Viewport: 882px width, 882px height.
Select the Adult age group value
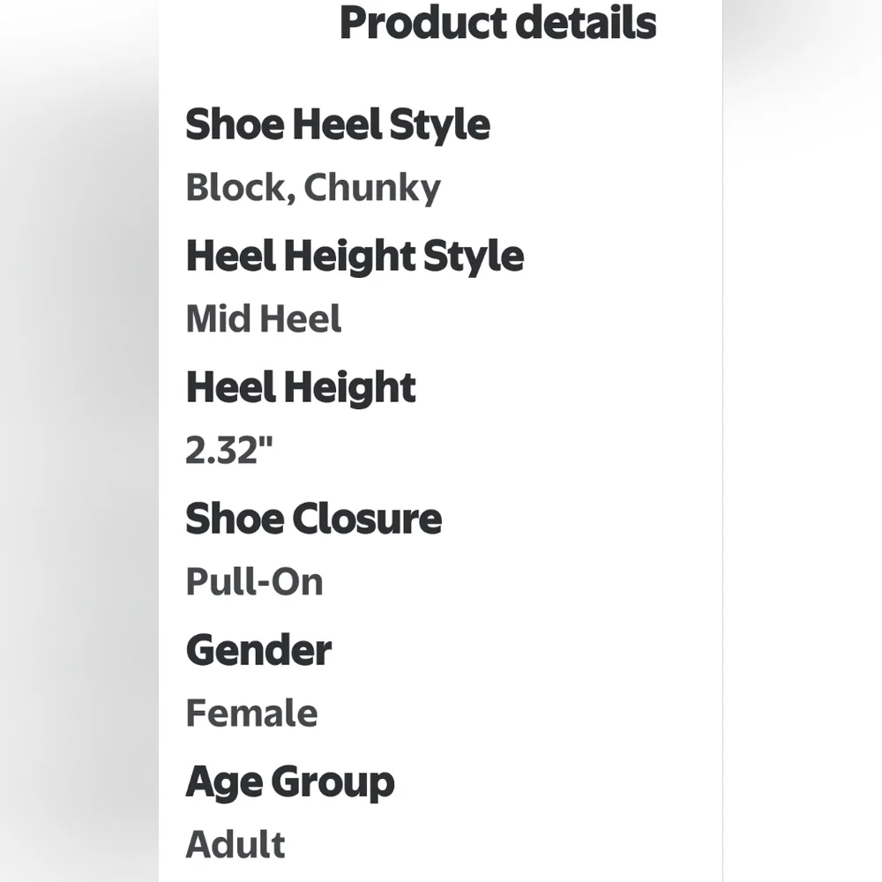(x=235, y=845)
